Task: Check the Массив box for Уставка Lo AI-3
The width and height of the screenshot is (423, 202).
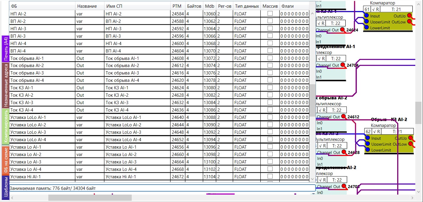Action: (270, 162)
